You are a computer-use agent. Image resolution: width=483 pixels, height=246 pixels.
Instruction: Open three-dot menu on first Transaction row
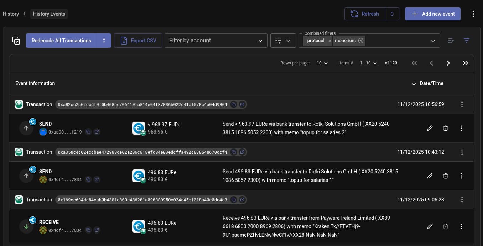462,104
